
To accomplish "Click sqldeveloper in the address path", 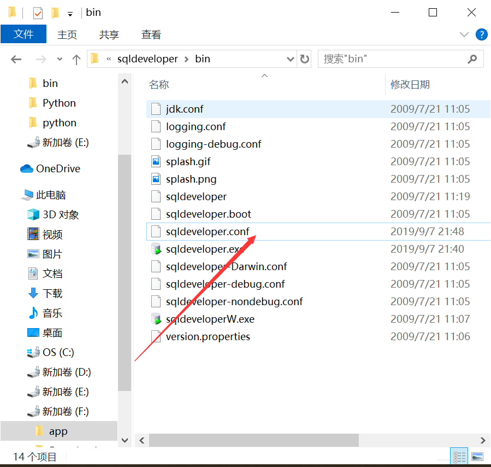I will pos(147,59).
